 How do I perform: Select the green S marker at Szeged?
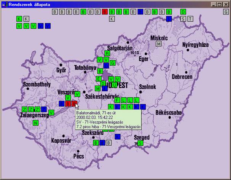pos(141,143)
